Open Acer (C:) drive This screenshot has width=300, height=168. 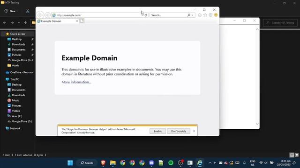17,116
